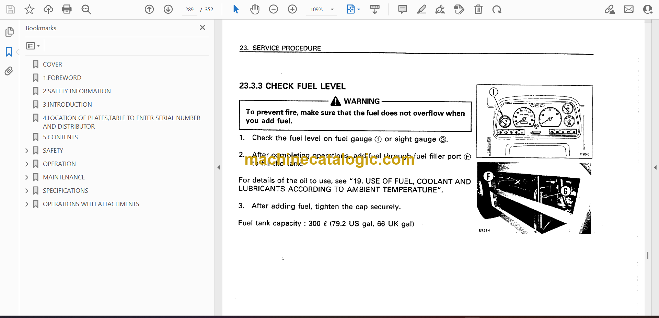659x318 pixels.
Task: Select the Highlight text tool
Action: pyautogui.click(x=421, y=9)
